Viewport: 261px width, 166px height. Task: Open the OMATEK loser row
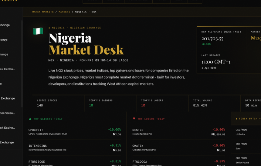[x=179, y=148]
